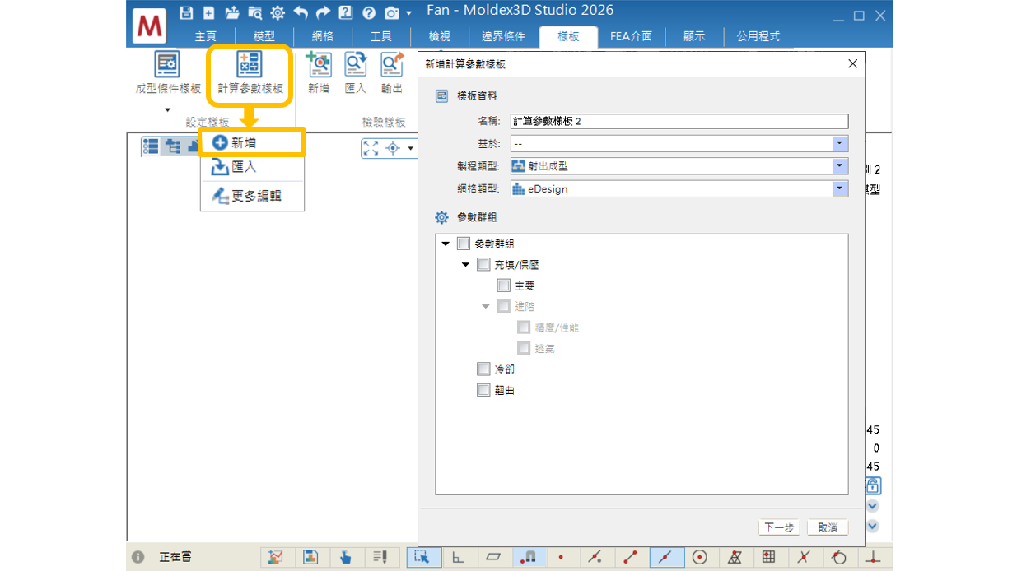
Task: Check the 主要 checkbox
Action: pos(504,285)
